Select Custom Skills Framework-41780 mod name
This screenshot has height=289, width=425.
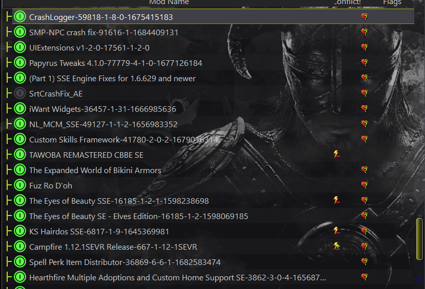123,140
